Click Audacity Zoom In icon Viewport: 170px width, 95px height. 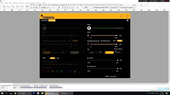click(x=63, y=8)
